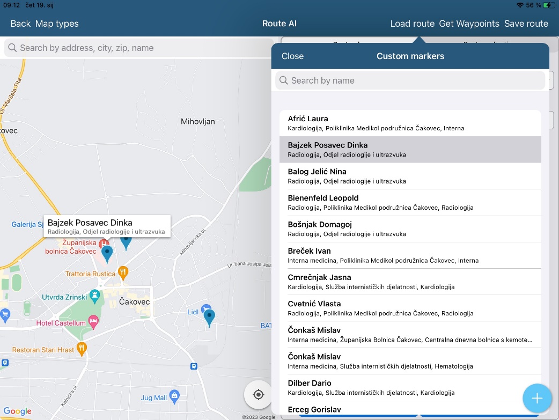This screenshot has height=420, width=559.
Task: Choose Bienenfeld Leopold in the list
Action: coord(410,202)
